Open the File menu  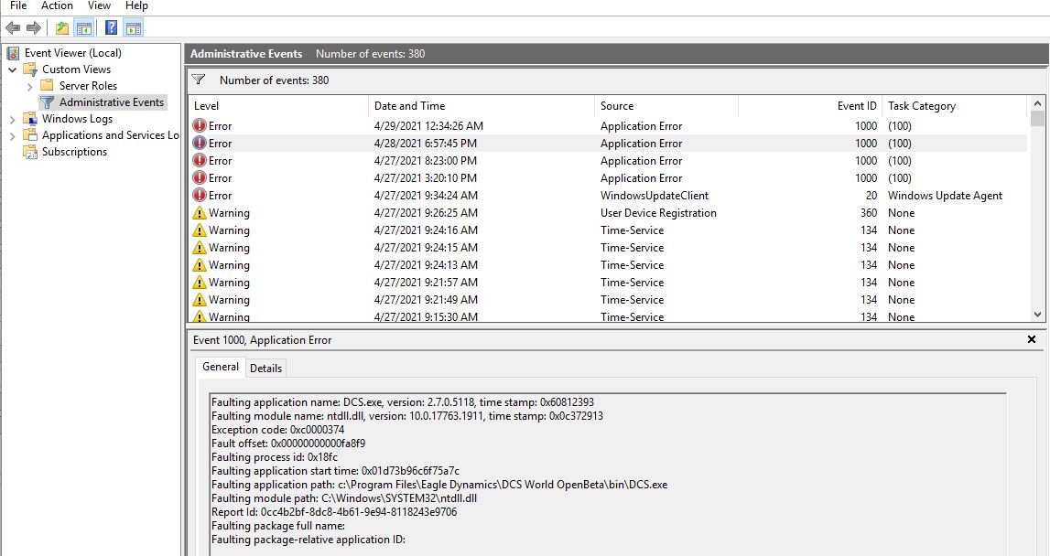(x=18, y=6)
